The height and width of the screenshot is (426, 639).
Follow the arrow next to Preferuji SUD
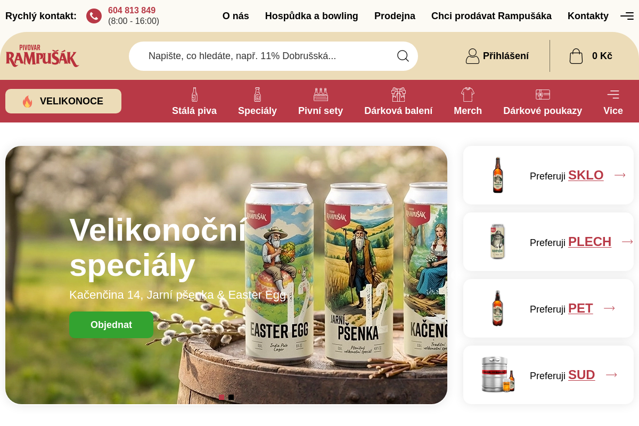(611, 375)
